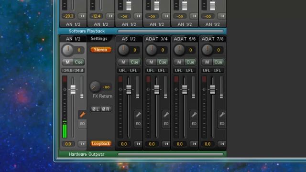Mute the AN 1/2 hardware output with M
The width and height of the screenshot is (306, 172).
(67, 62)
